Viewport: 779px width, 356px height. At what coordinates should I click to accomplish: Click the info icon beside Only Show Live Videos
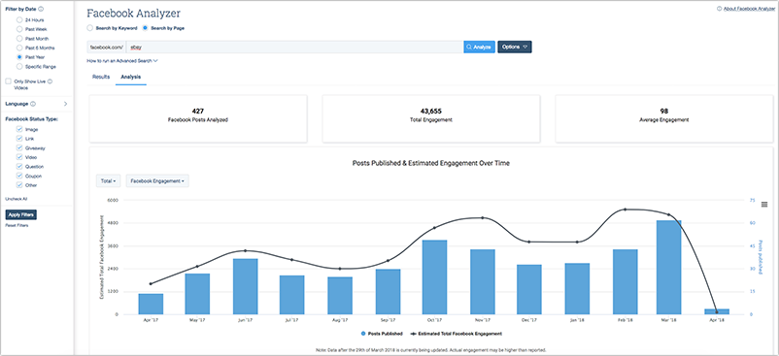pos(50,81)
